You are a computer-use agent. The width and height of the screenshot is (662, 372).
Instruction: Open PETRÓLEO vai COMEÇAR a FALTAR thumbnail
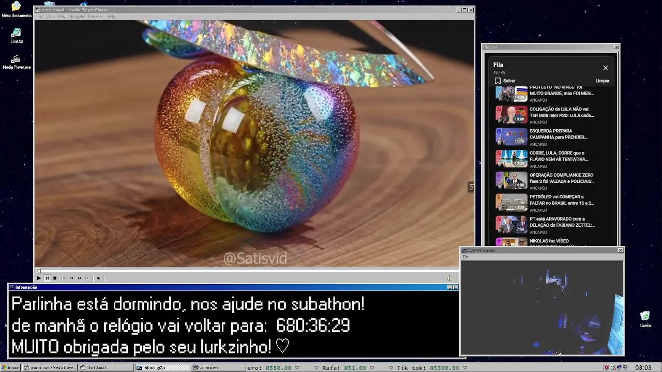tap(511, 203)
